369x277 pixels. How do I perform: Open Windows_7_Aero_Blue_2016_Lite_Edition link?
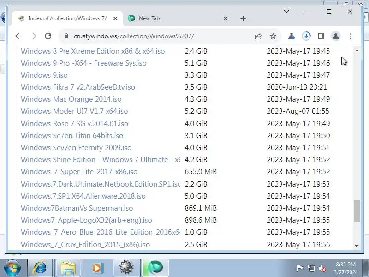point(101,232)
